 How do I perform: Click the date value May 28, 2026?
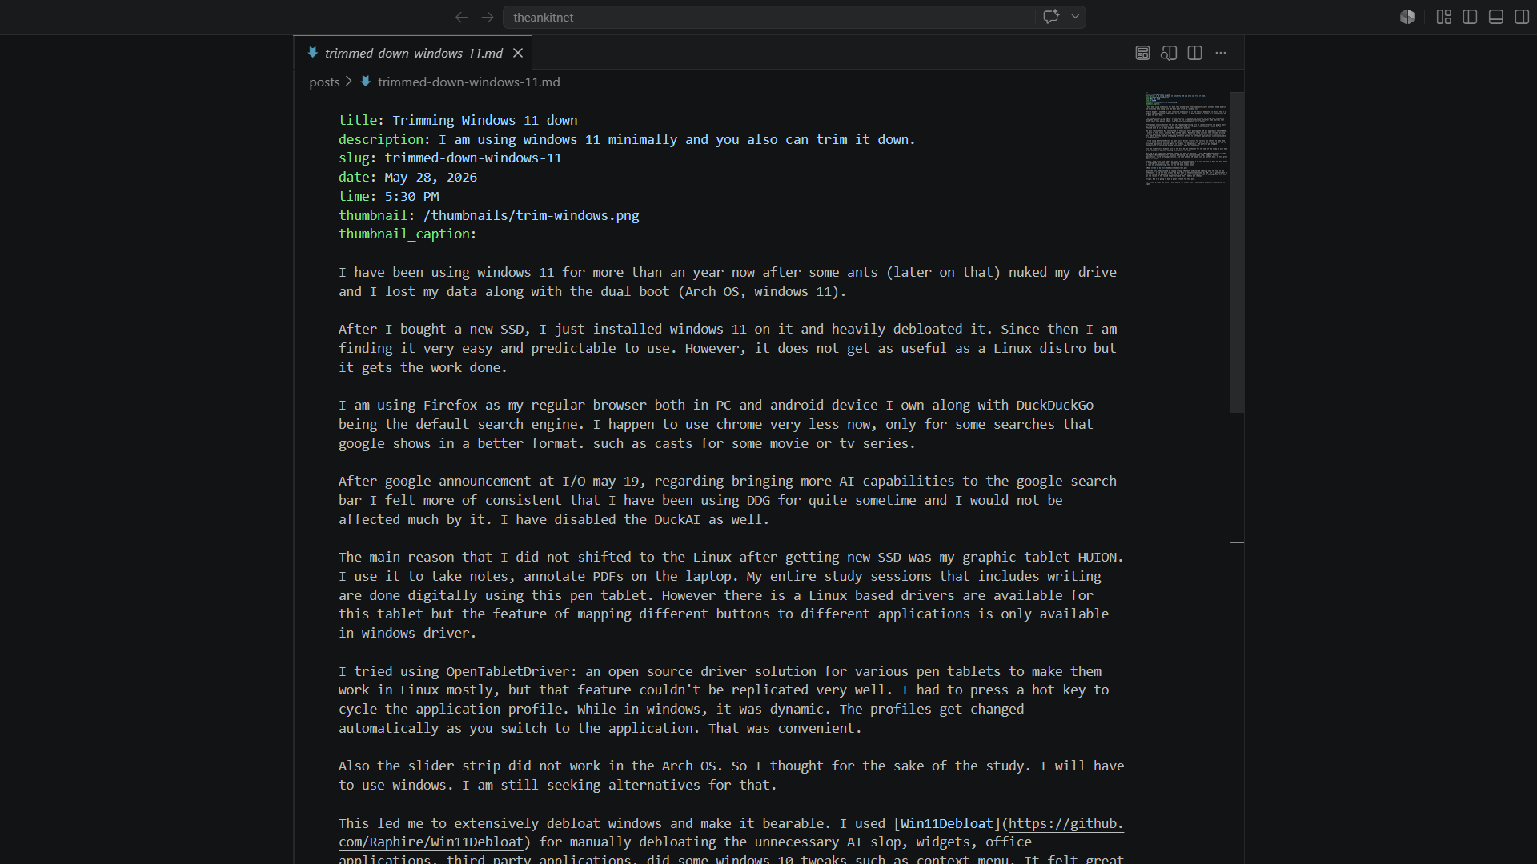pos(431,177)
